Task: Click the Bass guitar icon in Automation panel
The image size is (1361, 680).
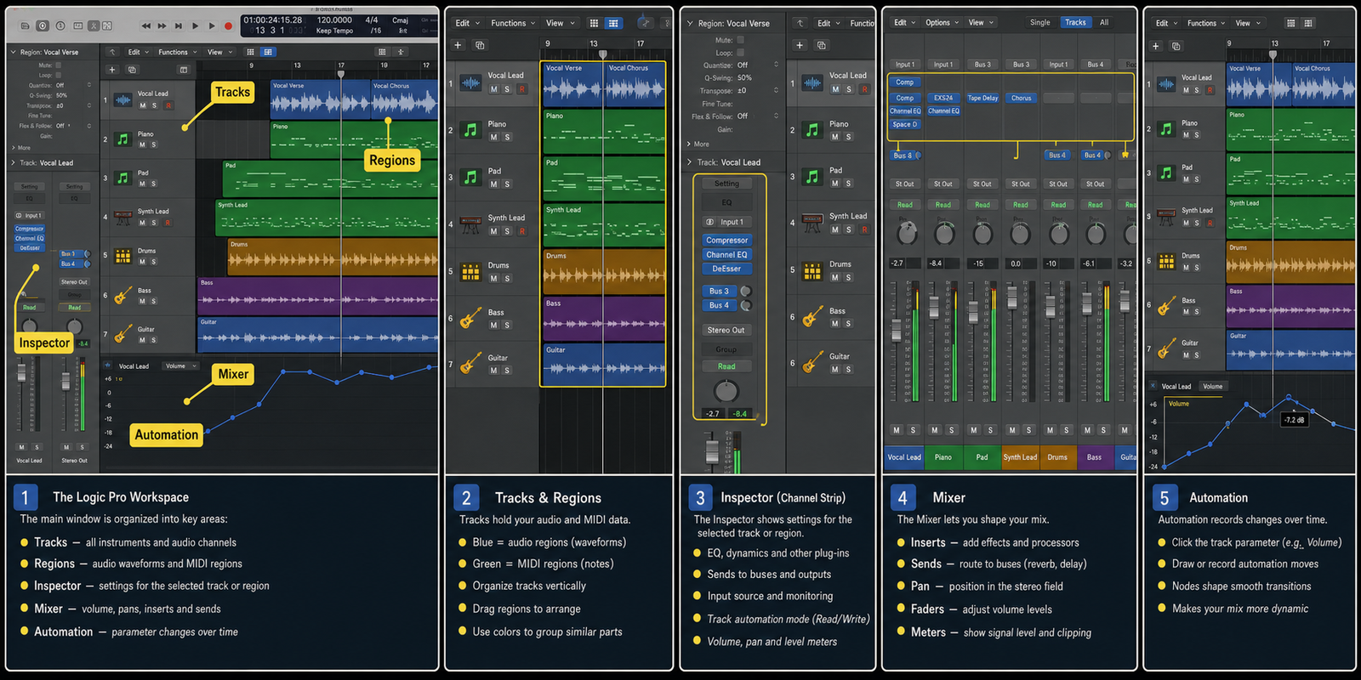Action: tap(1166, 306)
